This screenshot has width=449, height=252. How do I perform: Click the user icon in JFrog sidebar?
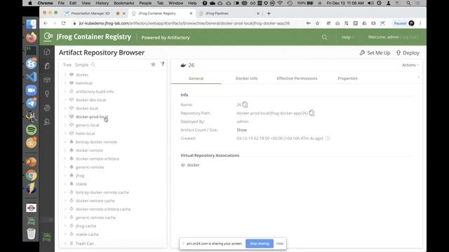(47, 122)
